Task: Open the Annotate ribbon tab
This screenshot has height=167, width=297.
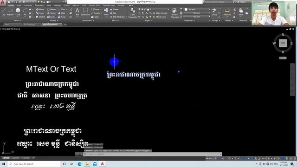Action: coord(28,5)
